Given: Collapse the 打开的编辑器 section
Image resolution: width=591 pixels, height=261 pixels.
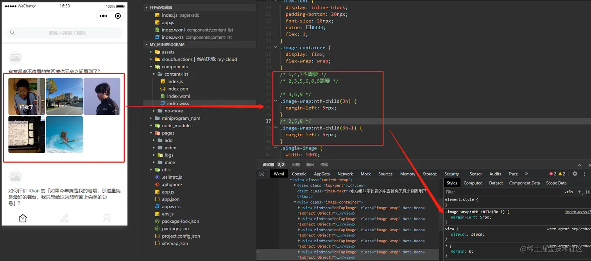Looking at the screenshot, I should coord(146,8).
